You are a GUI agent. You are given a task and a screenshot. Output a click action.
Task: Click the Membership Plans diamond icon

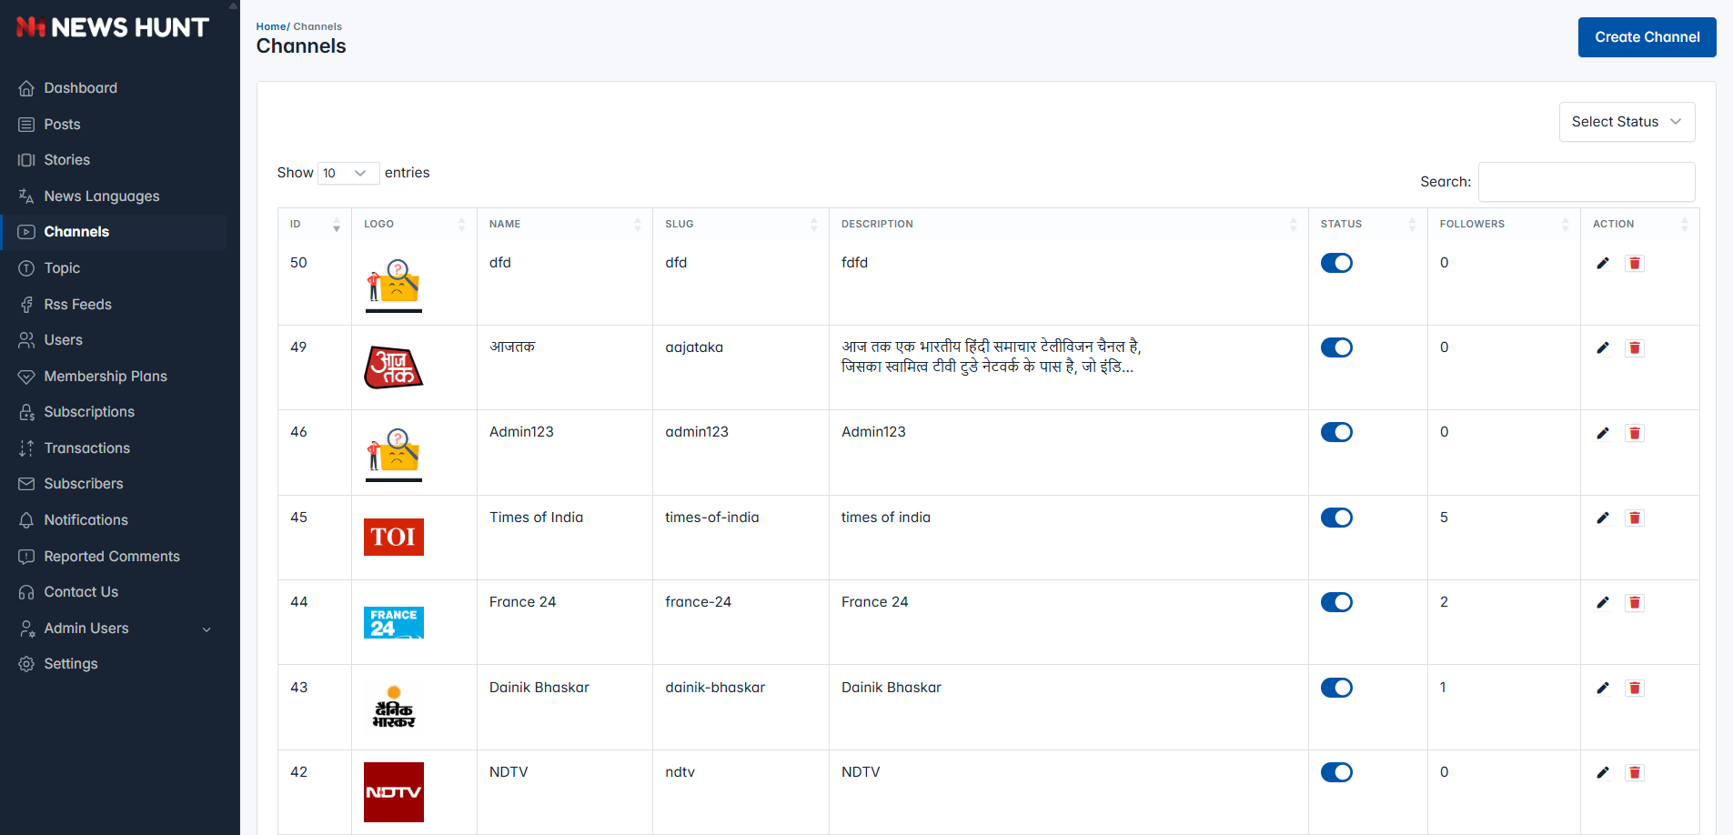tap(26, 377)
